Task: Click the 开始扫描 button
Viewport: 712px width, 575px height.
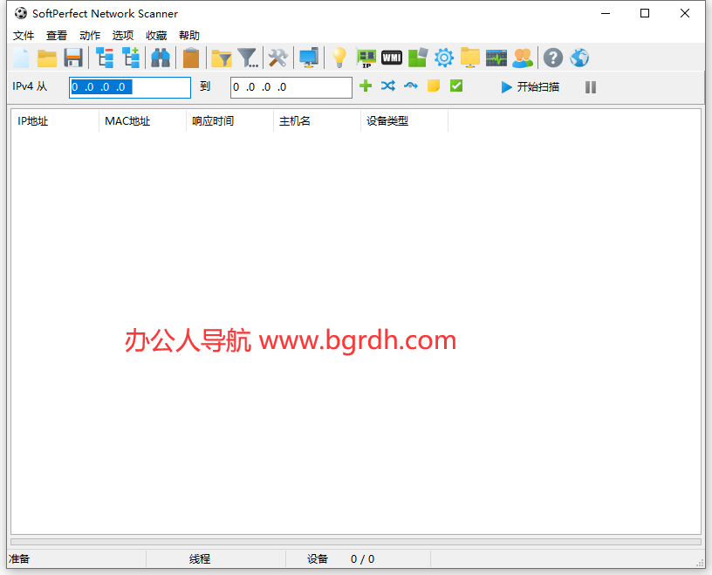Action: pos(530,86)
